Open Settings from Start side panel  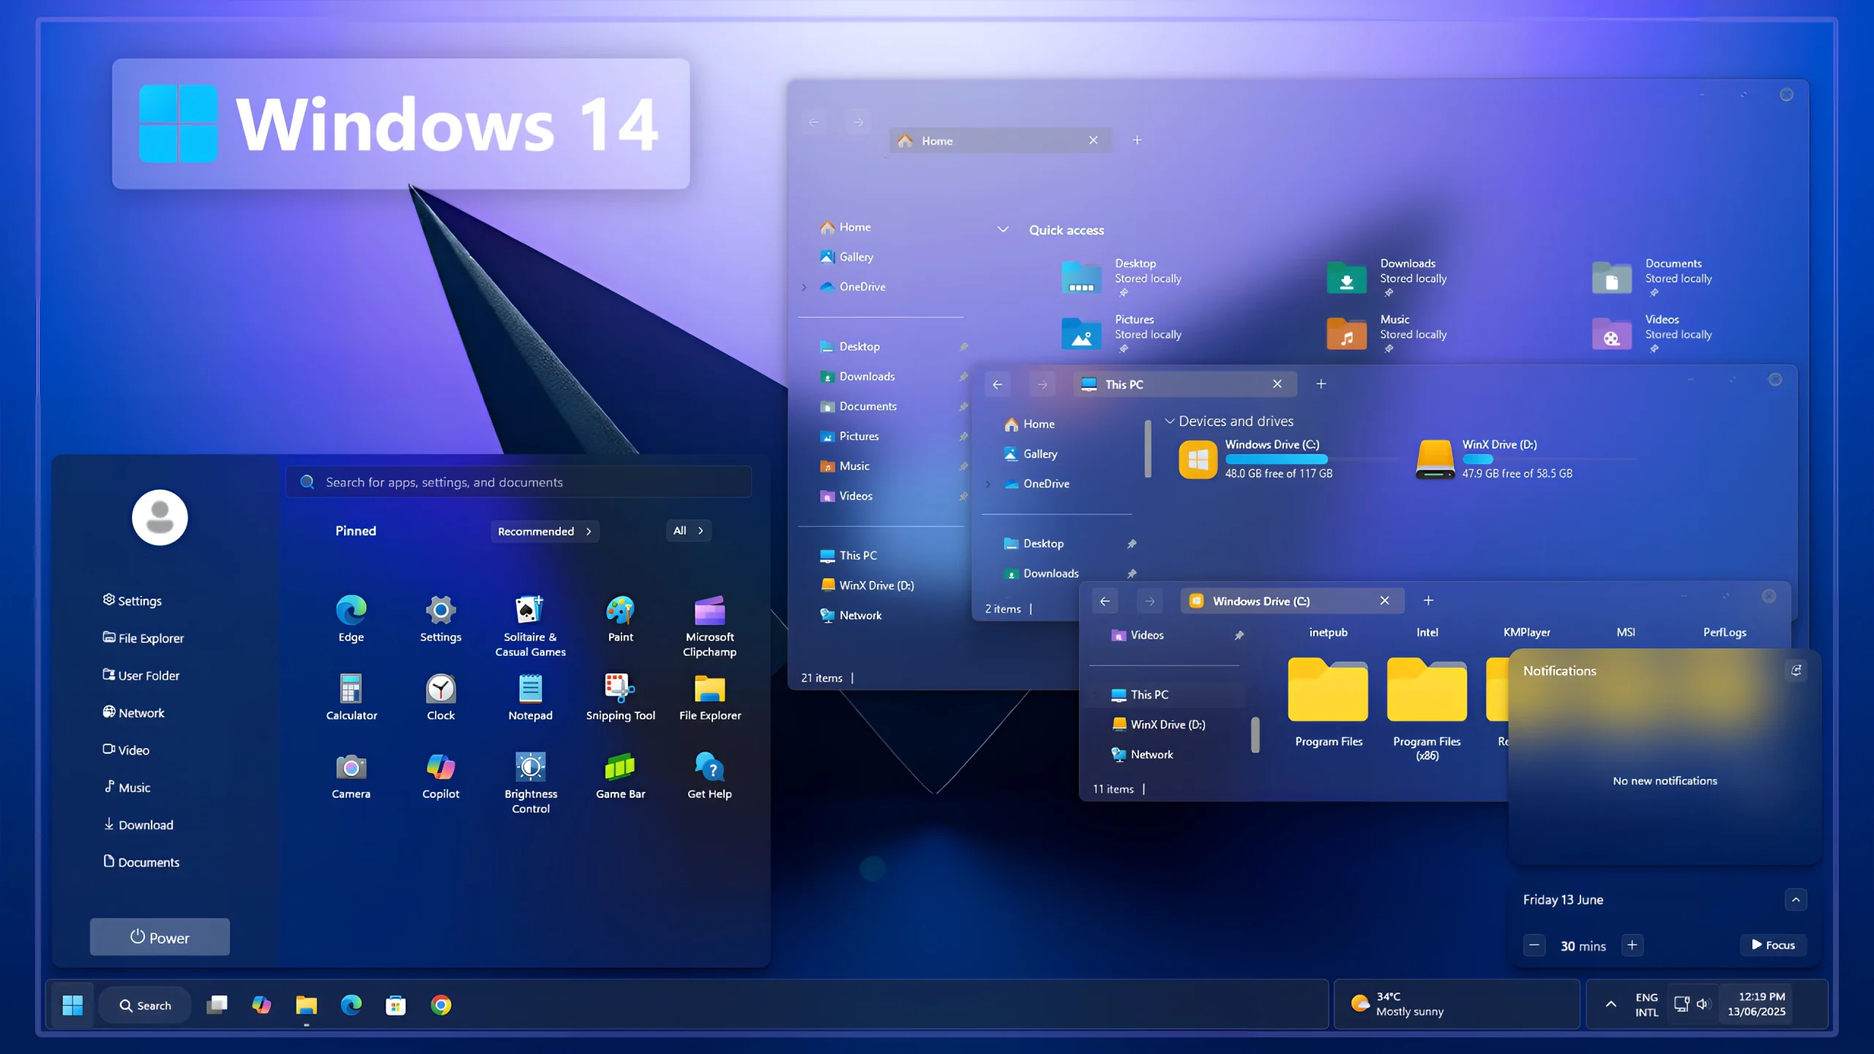pyautogui.click(x=132, y=600)
